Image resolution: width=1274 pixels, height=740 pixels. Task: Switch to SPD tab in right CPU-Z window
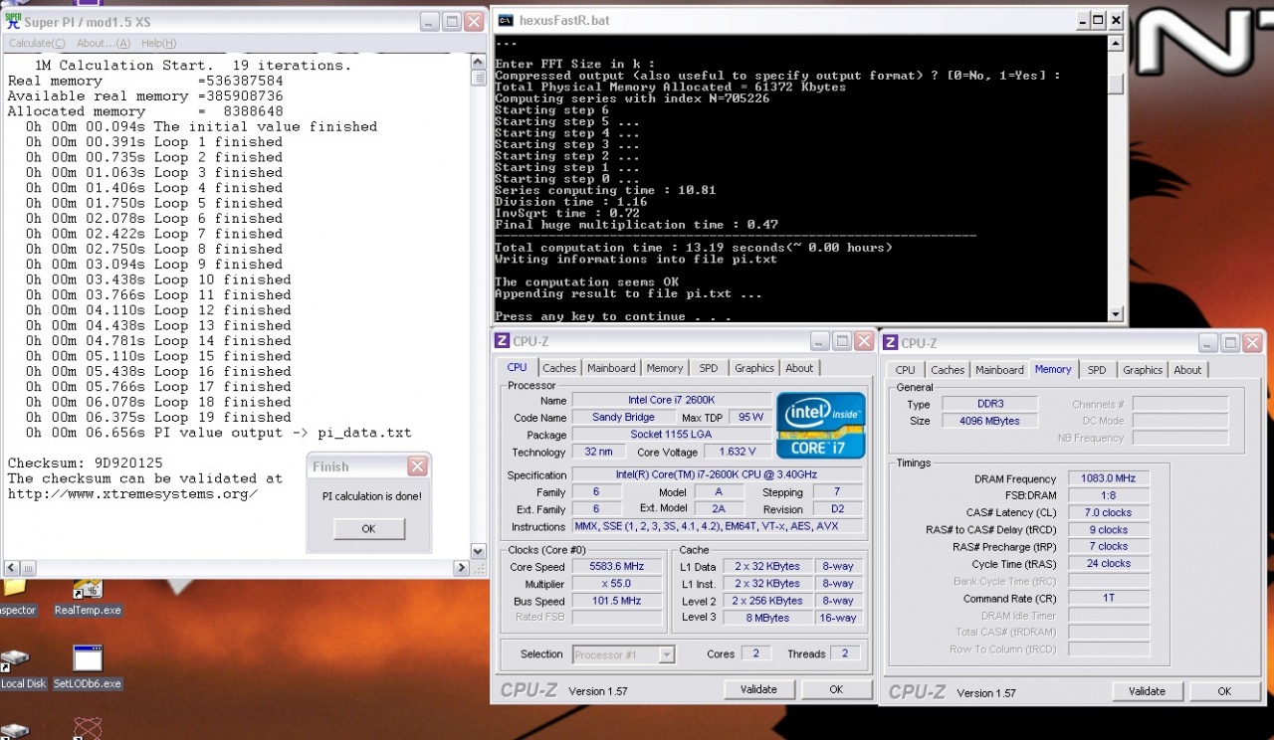click(1096, 370)
